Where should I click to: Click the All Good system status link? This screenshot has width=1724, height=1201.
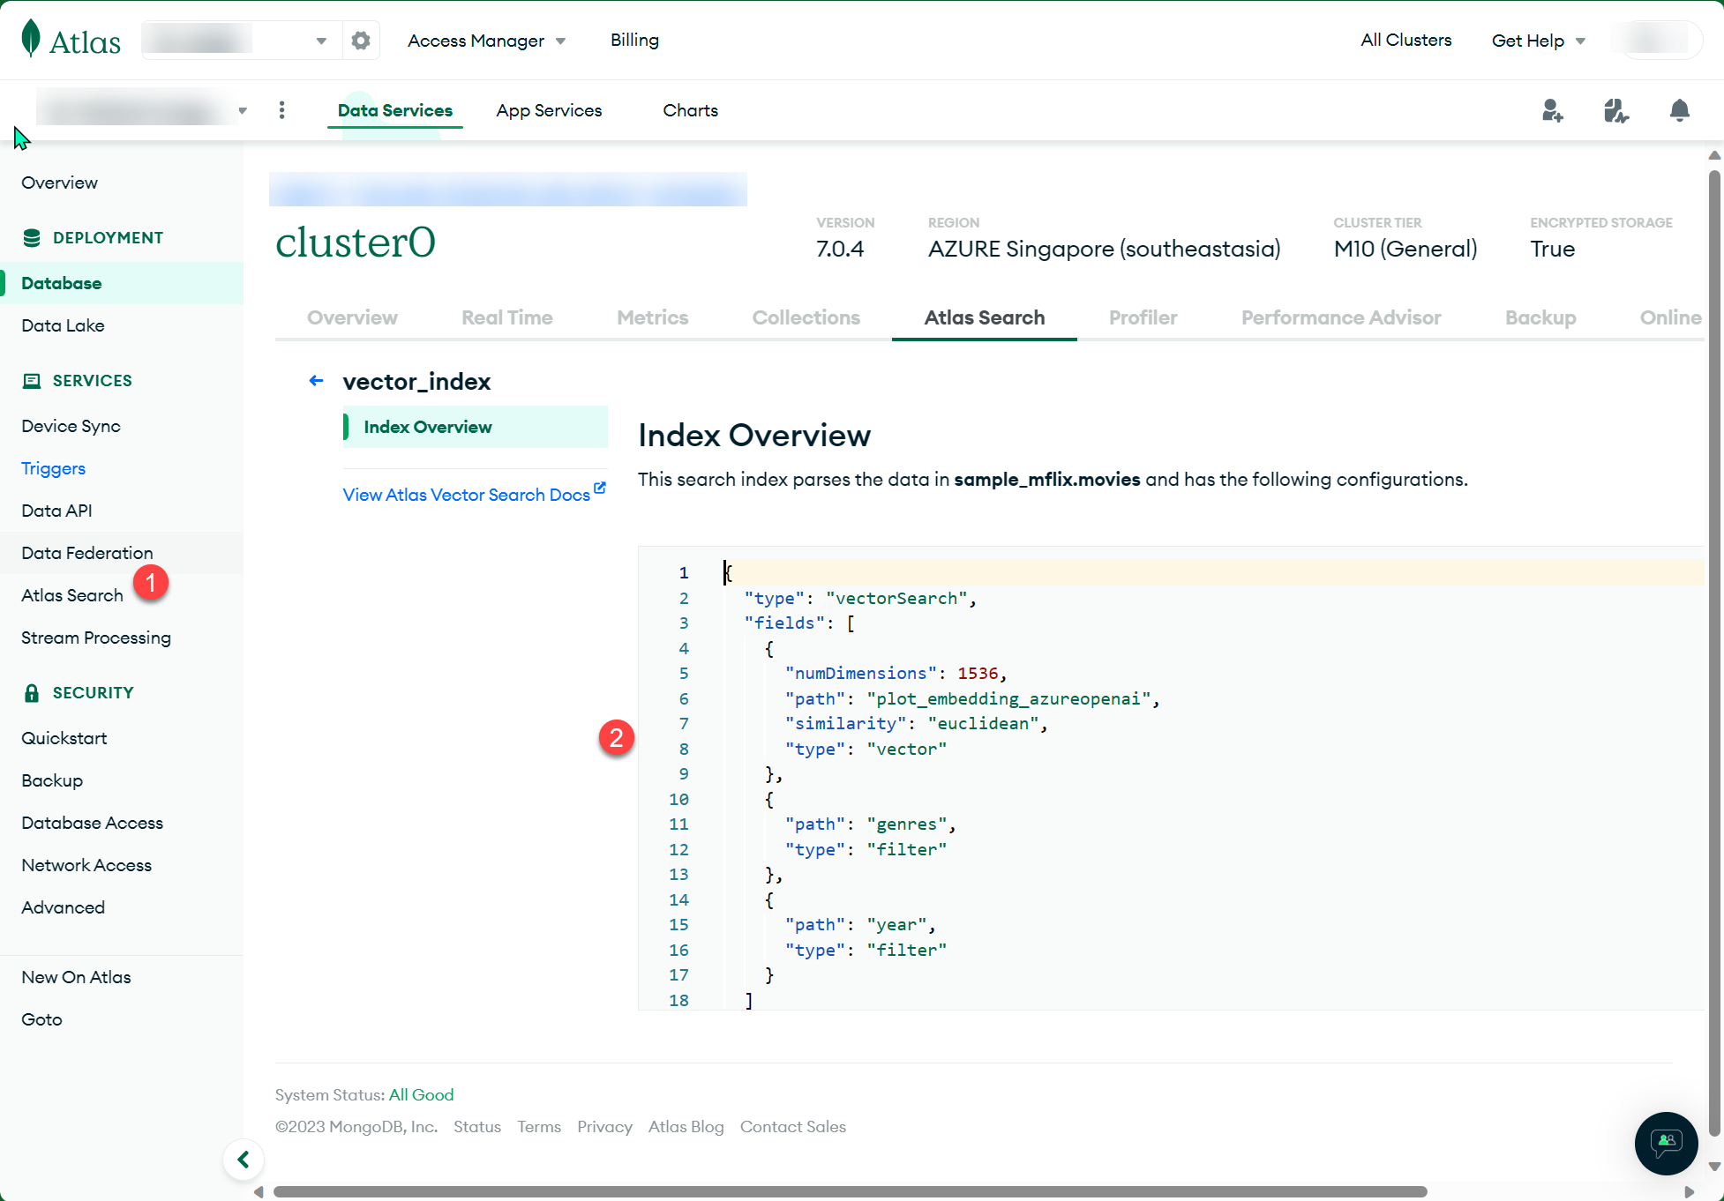pyautogui.click(x=421, y=1094)
